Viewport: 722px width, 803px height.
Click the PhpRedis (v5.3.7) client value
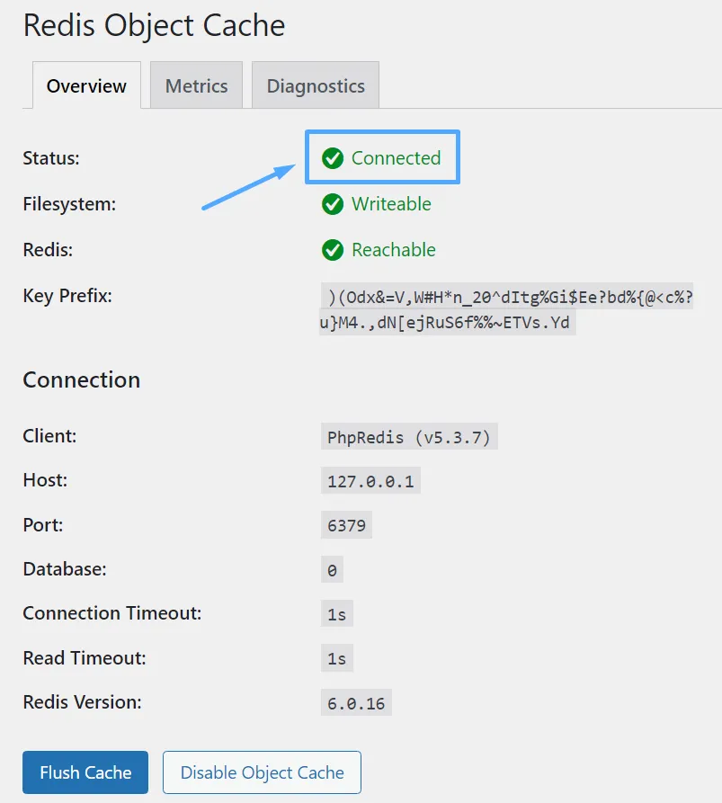tap(409, 438)
